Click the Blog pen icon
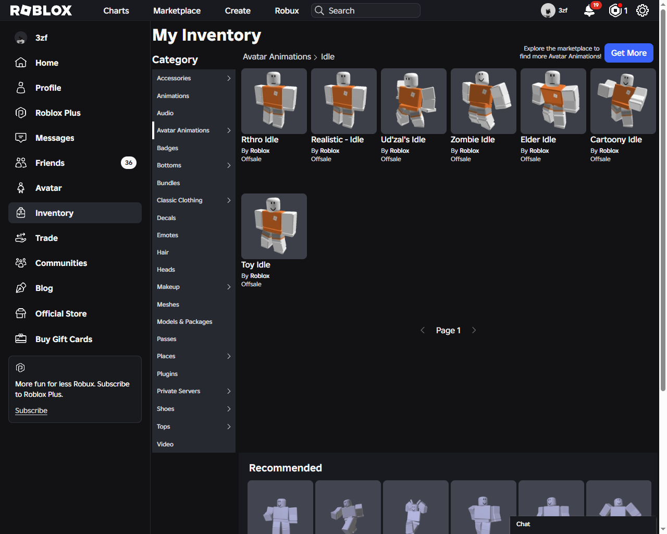 pyautogui.click(x=21, y=288)
